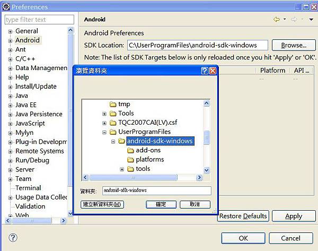Click the UserProgramFiles folder icon
Screen dimensions: 318x251
(x=113, y=132)
